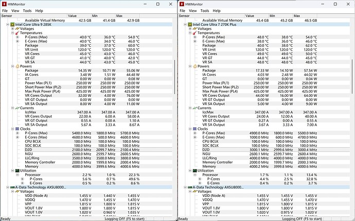The width and height of the screenshot is (355, 221).
Task: Click vertical scrollbar thumb in right window
Action: click(x=352, y=76)
